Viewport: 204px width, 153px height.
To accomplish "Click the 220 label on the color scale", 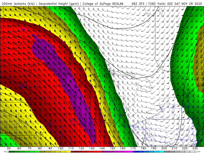I will [x=185, y=148].
